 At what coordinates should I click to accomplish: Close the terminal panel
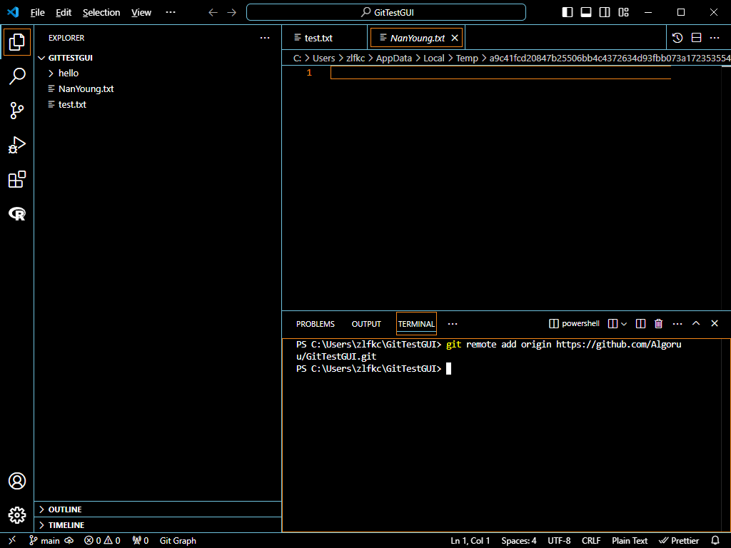(x=714, y=323)
